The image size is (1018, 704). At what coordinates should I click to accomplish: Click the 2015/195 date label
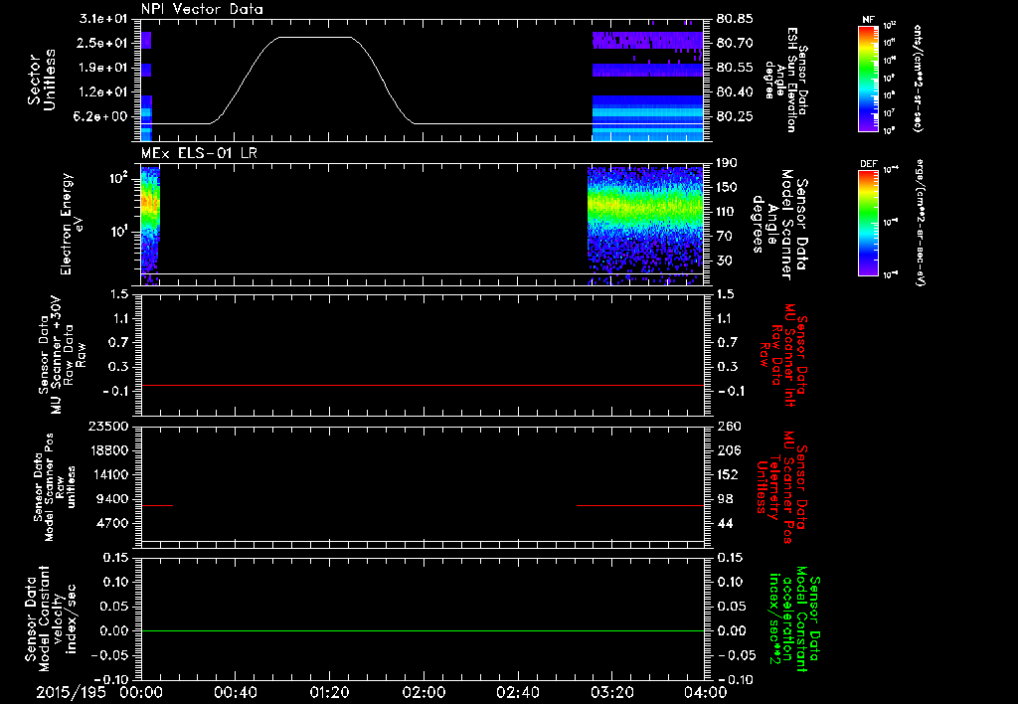[69, 692]
